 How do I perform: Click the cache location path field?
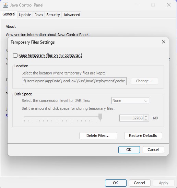[x=74, y=81]
